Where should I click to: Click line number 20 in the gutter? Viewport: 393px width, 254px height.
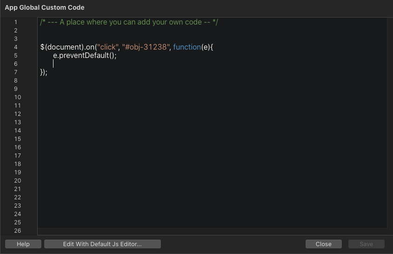pyautogui.click(x=18, y=181)
